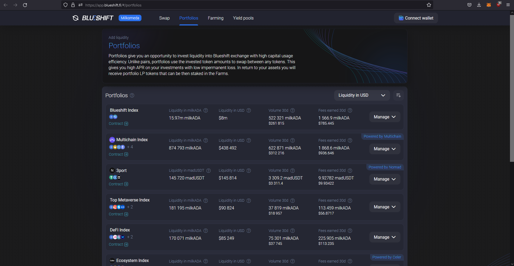This screenshot has width=514, height=266.
Task: Bookmark this page with the star icon
Action: pos(429,5)
